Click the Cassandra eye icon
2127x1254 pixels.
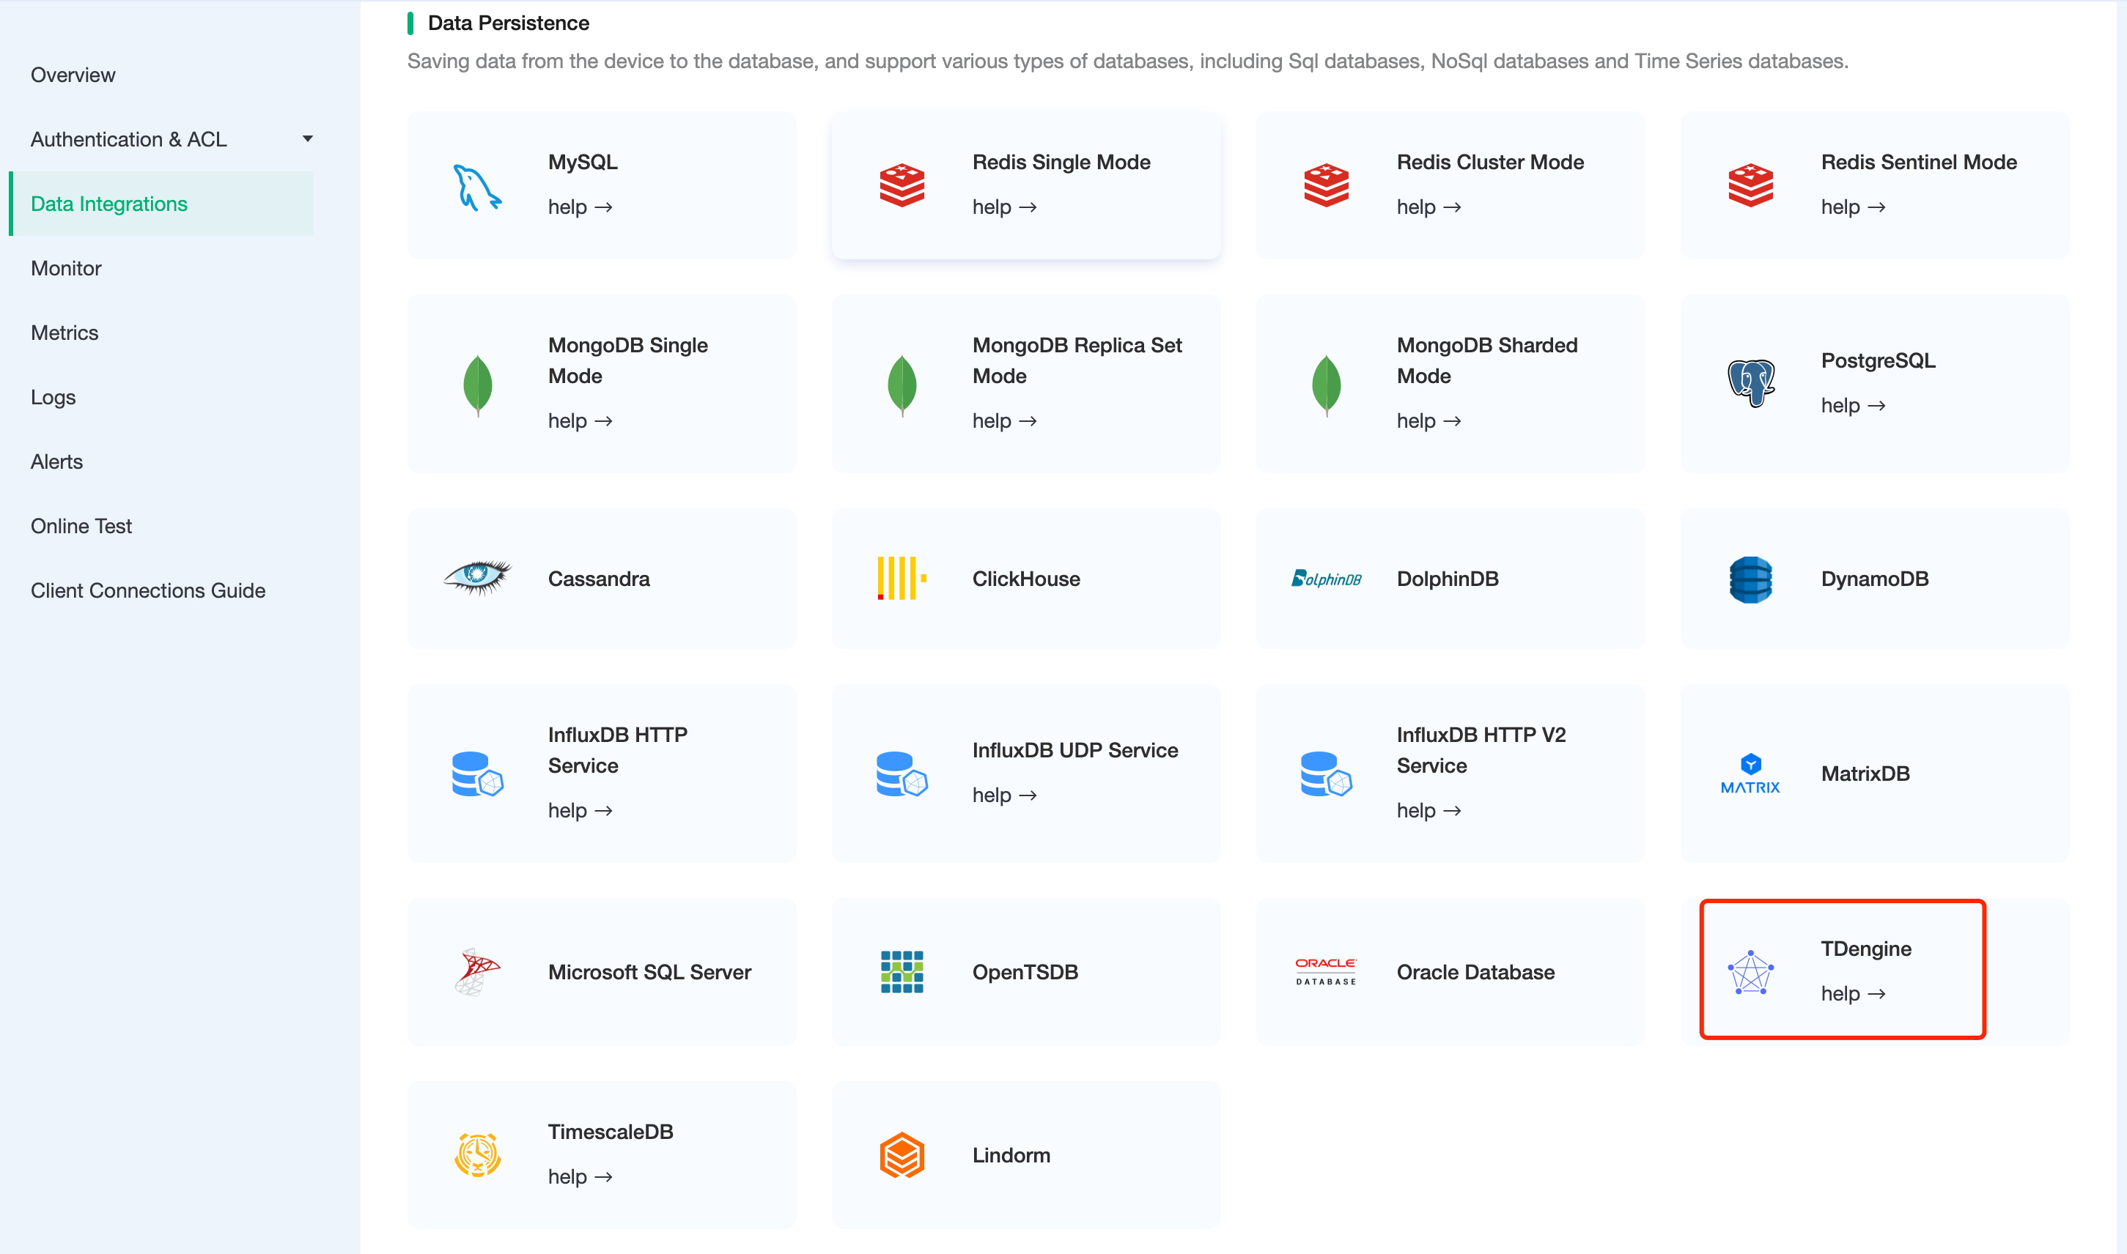[478, 578]
